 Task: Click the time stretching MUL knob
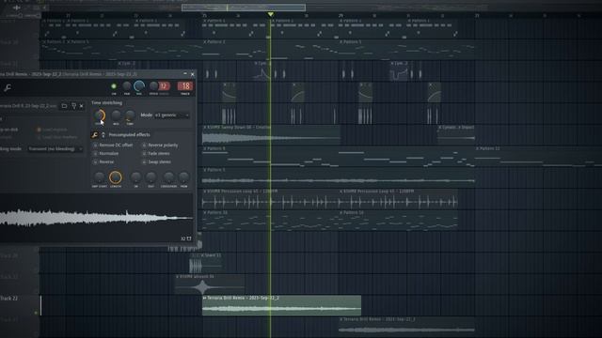coord(116,115)
